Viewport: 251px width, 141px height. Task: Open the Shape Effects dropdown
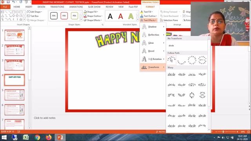(x=93, y=20)
